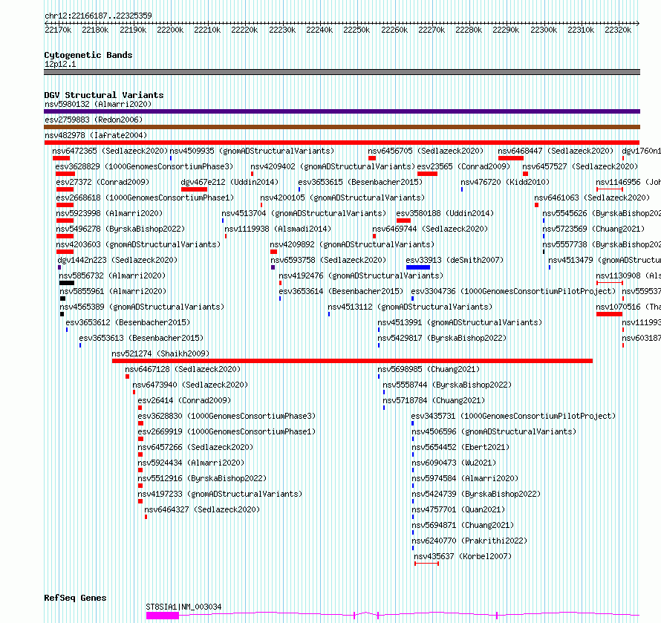The width and height of the screenshot is (661, 623).
Task: Click the esv33913 (deSmith2007) blue variant bar
Action: click(418, 267)
